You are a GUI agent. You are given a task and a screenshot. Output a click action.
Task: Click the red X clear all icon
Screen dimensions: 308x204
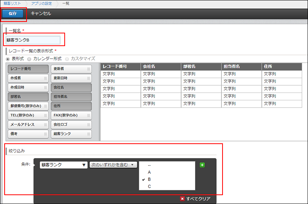182,199
